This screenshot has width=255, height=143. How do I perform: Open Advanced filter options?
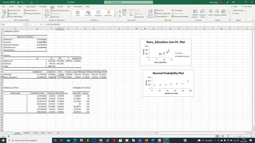click(x=139, y=17)
